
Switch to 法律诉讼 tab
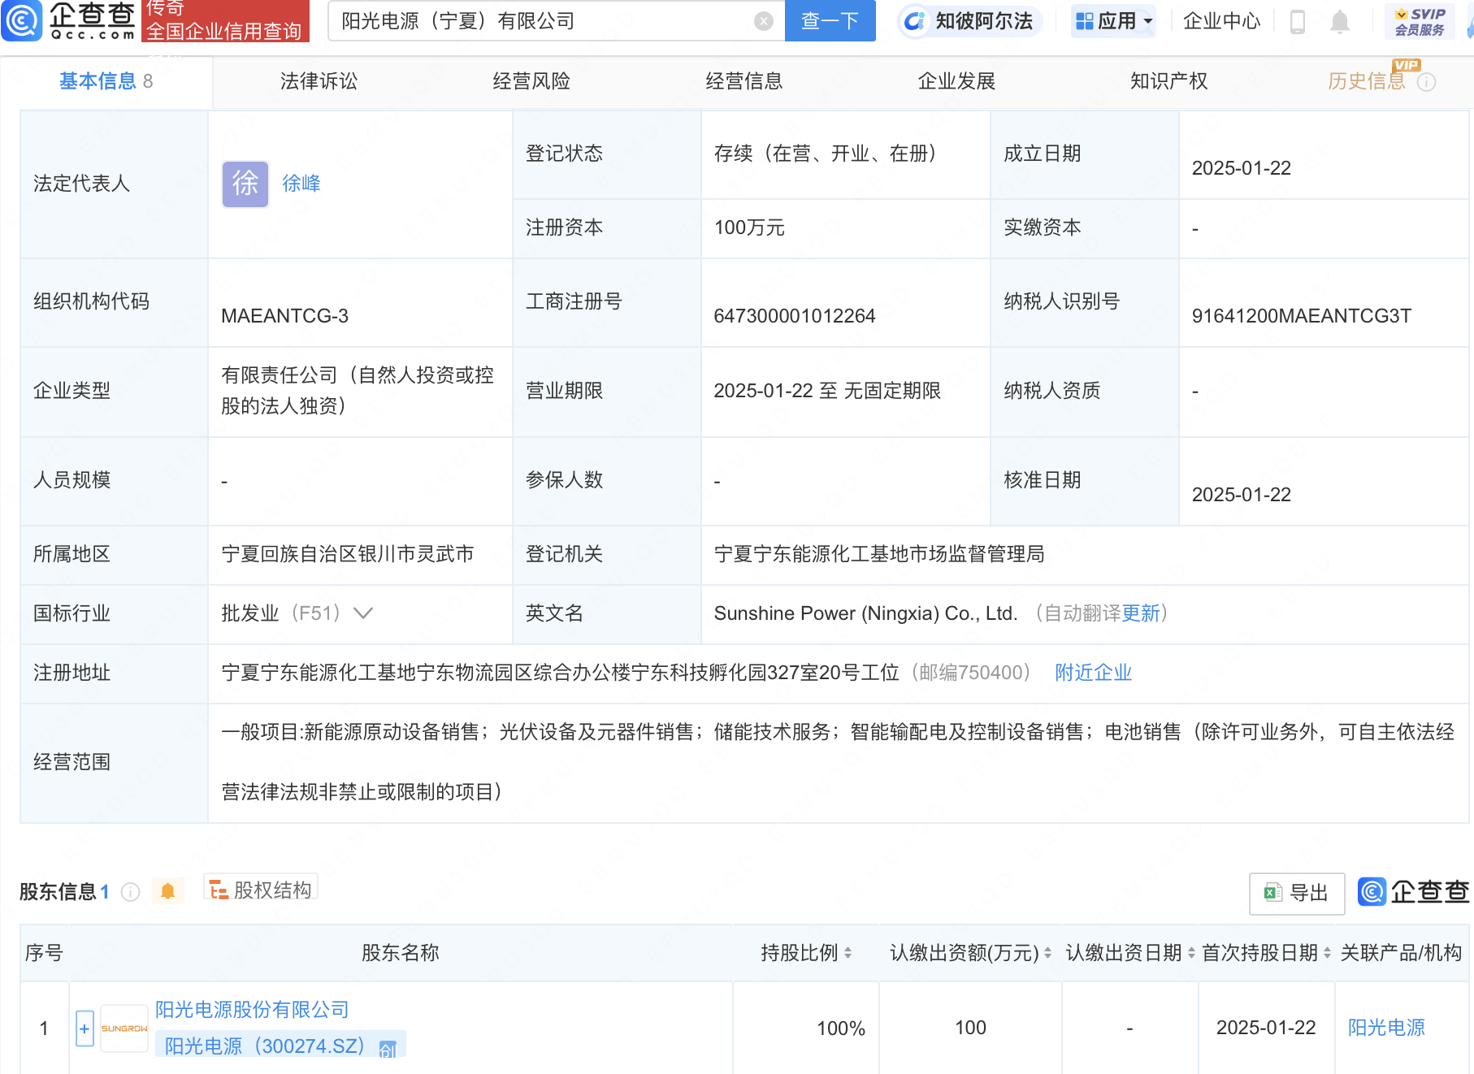tap(319, 81)
